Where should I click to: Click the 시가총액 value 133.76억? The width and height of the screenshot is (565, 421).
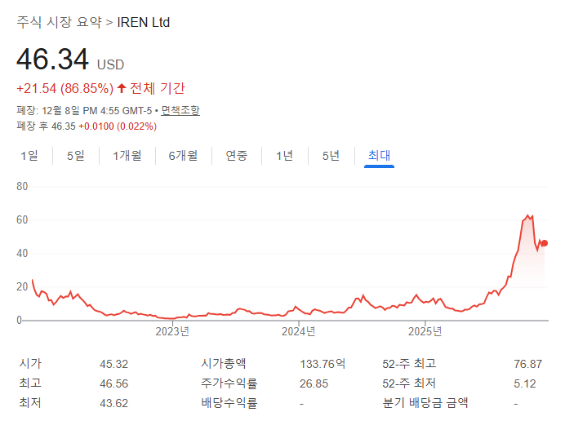click(323, 364)
